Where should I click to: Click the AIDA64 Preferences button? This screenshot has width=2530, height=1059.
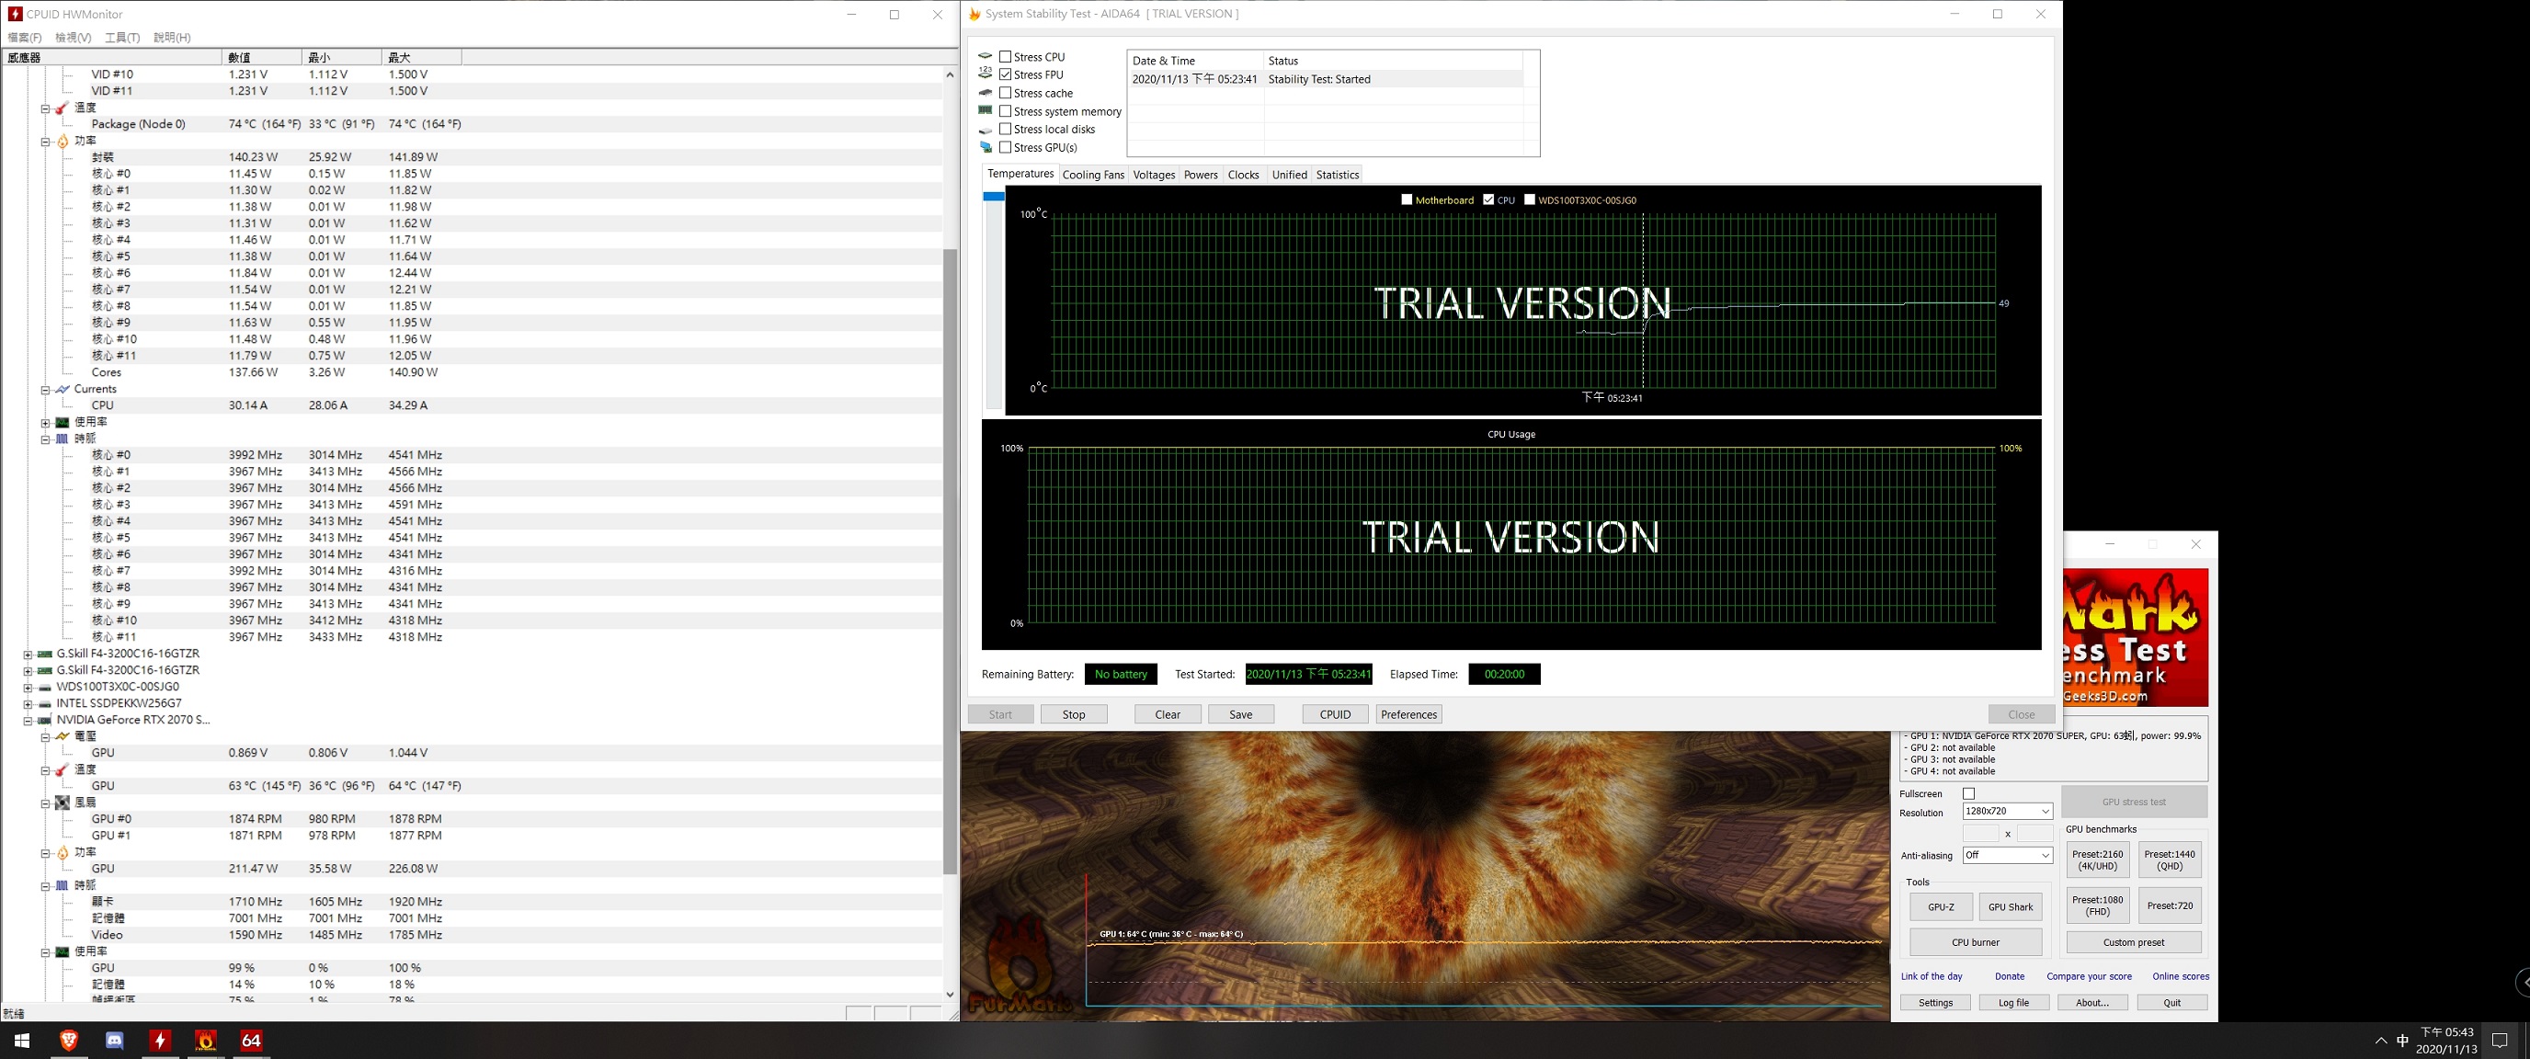1408,714
